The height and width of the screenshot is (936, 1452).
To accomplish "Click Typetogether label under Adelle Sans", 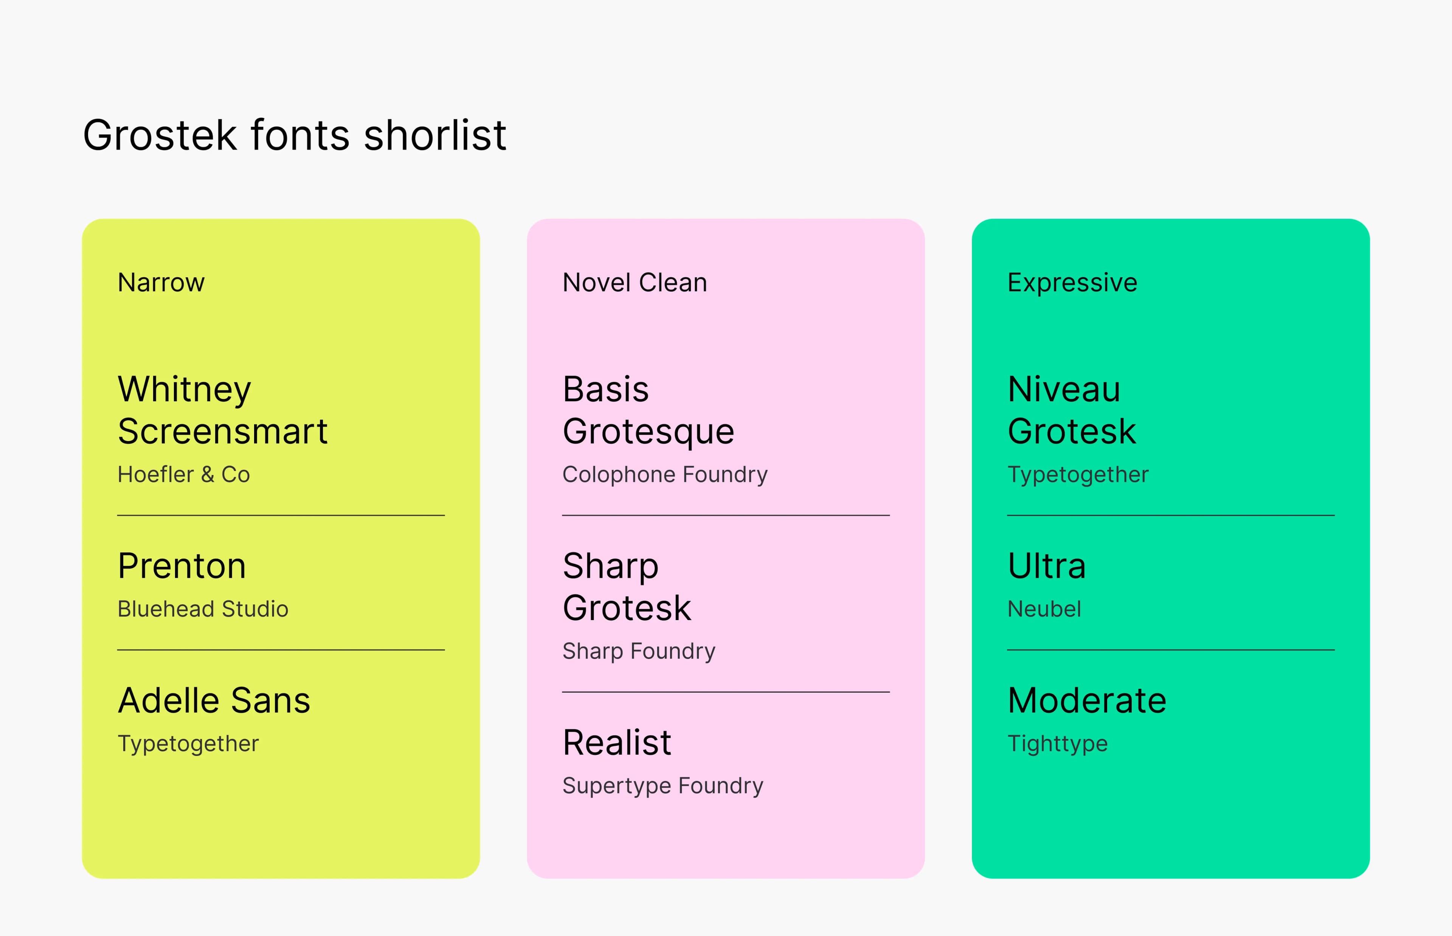I will (188, 744).
